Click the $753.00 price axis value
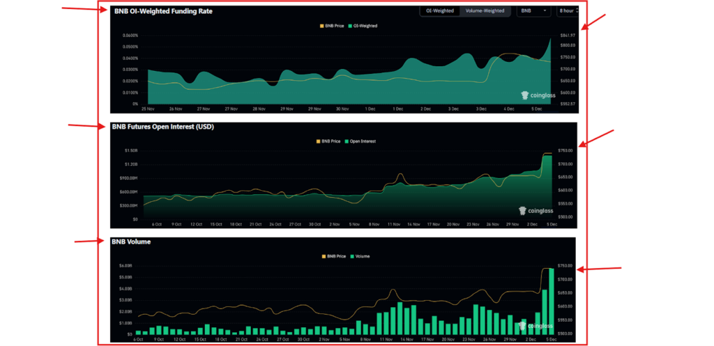The height and width of the screenshot is (346, 714). [565, 150]
